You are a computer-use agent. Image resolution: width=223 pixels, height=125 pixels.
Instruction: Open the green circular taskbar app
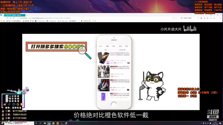pyautogui.click(x=53, y=123)
